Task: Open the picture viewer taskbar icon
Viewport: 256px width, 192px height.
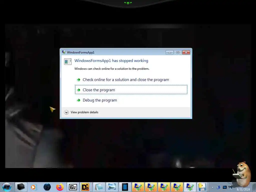Action: point(112,187)
